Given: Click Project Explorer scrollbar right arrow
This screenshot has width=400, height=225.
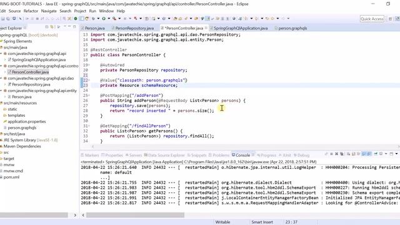Looking at the screenshot, I should point(75,215).
